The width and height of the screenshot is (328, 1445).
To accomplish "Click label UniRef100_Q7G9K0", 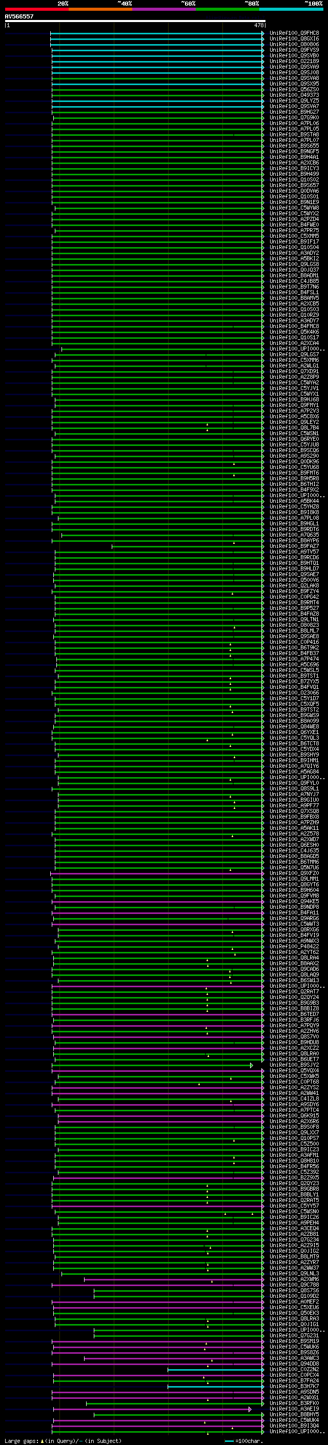I will point(294,117).
